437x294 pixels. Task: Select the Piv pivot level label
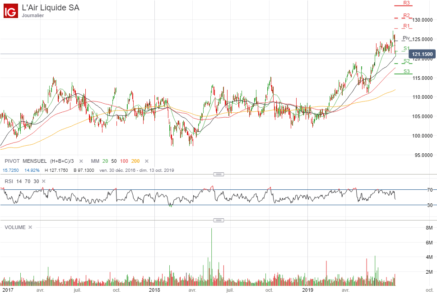[406, 38]
